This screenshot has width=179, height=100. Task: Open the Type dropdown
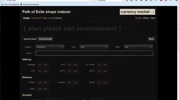(94, 47)
